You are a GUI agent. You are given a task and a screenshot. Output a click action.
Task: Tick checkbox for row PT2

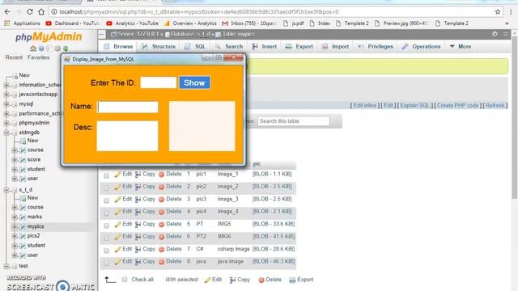[106, 238]
